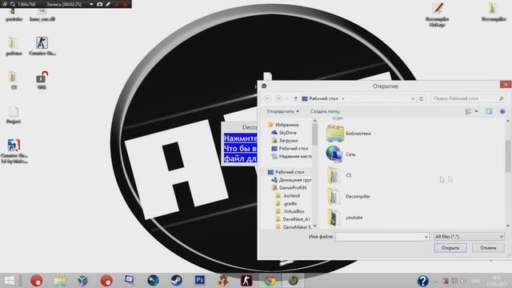Open Photoshop from the taskbar

(200, 280)
